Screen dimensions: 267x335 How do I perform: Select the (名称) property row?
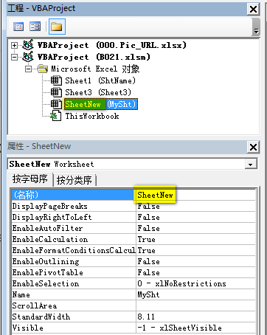coord(73,195)
